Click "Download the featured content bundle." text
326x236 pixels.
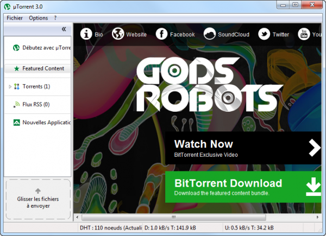pos(222,193)
